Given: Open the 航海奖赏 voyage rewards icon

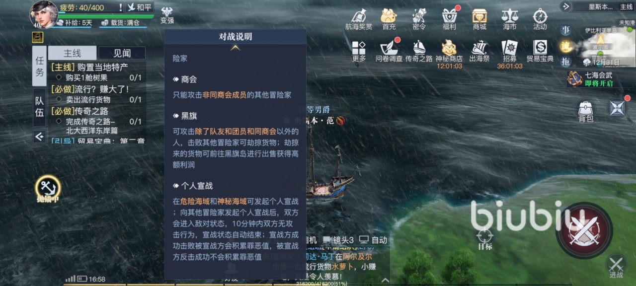Looking at the screenshot, I should point(359,19).
